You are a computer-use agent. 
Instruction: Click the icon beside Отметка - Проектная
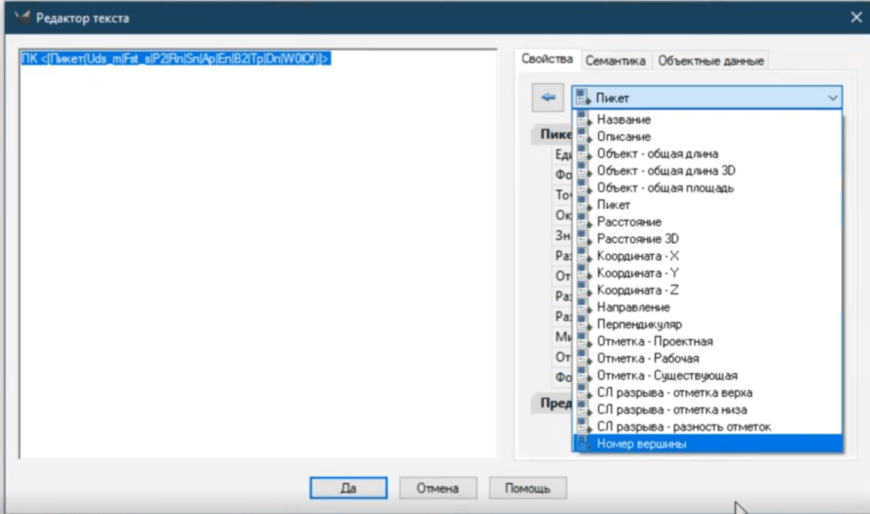point(585,341)
